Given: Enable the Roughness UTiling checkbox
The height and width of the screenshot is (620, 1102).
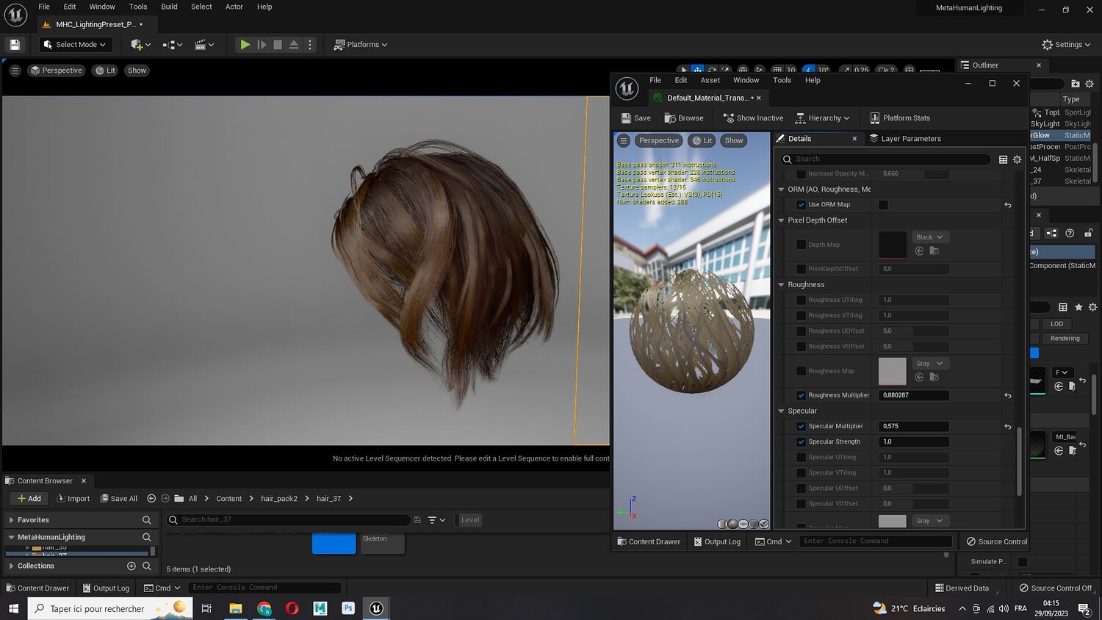Looking at the screenshot, I should [802, 300].
